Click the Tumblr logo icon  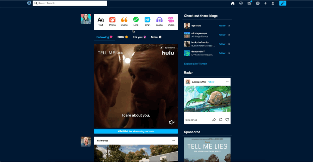[29, 3]
